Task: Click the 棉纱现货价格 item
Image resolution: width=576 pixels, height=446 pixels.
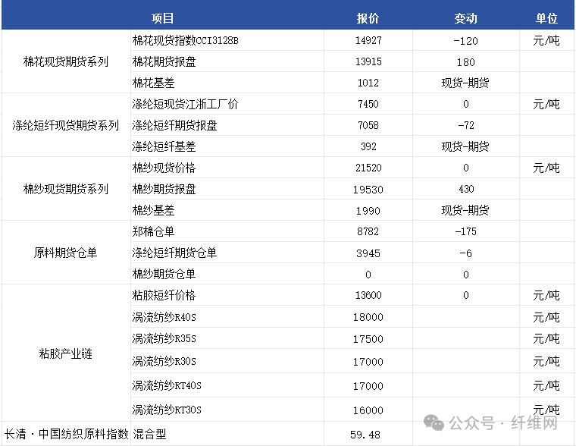Action: point(164,168)
